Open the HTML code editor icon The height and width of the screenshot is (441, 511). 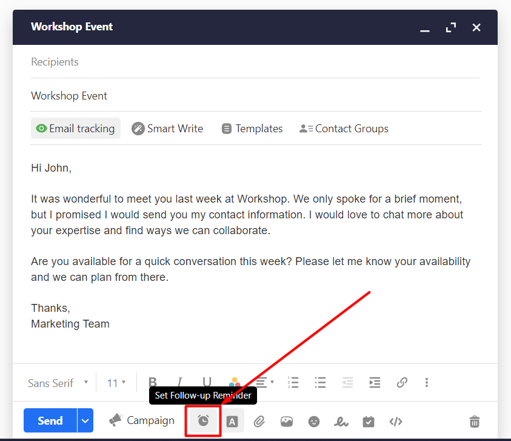396,421
